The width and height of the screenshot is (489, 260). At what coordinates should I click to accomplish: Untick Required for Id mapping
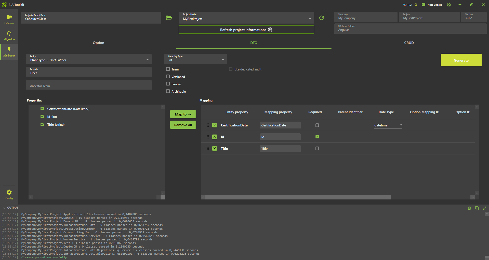point(317,137)
